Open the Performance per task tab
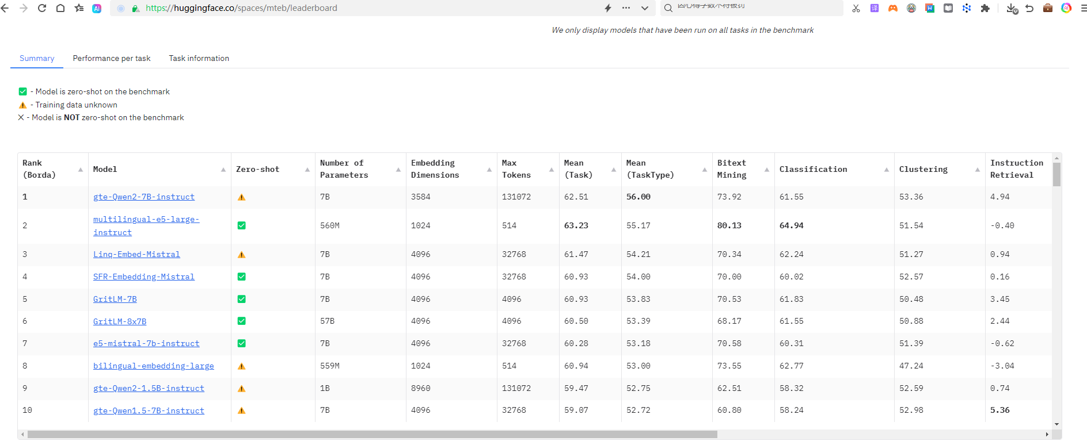The width and height of the screenshot is (1087, 445). (112, 58)
